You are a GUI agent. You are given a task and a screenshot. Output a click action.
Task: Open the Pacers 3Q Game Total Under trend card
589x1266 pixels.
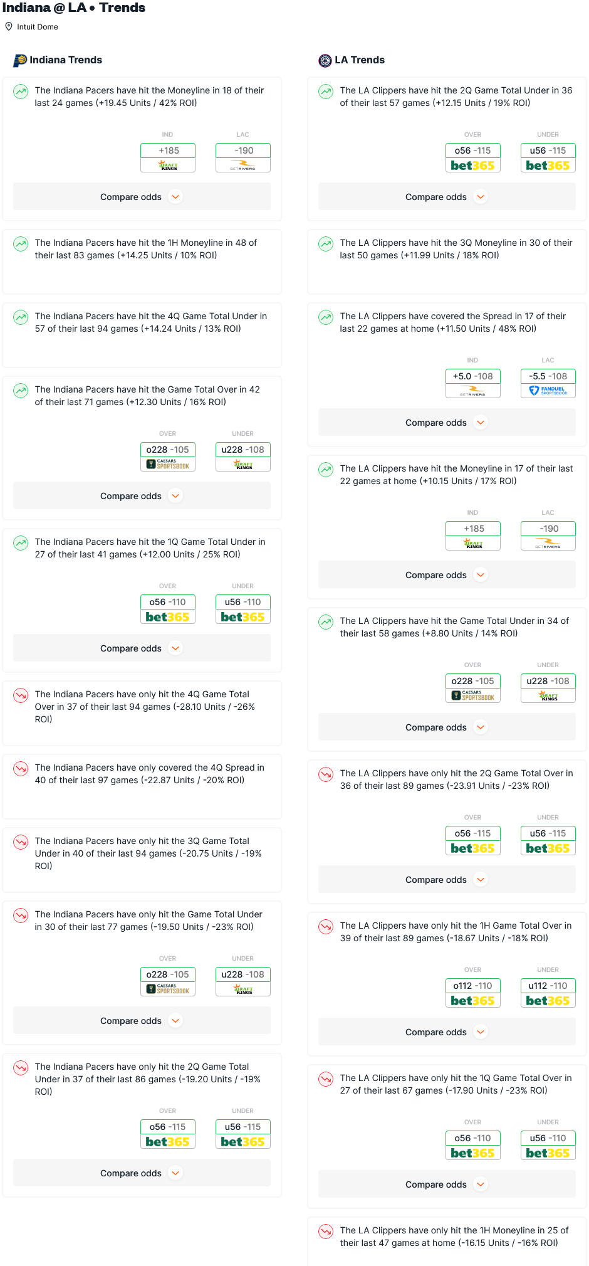142,860
